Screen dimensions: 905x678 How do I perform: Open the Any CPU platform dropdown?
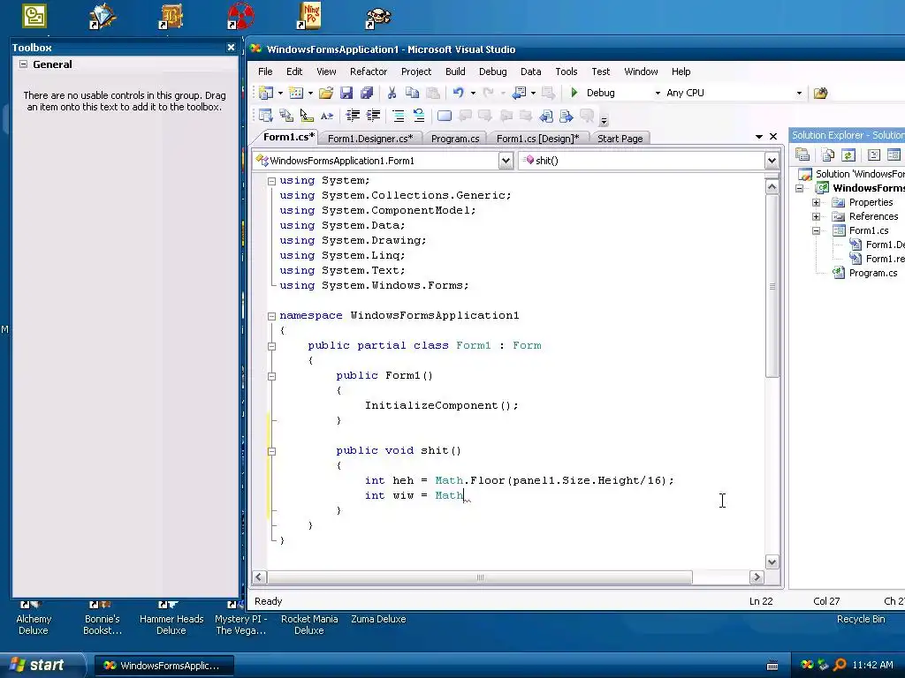pos(799,93)
